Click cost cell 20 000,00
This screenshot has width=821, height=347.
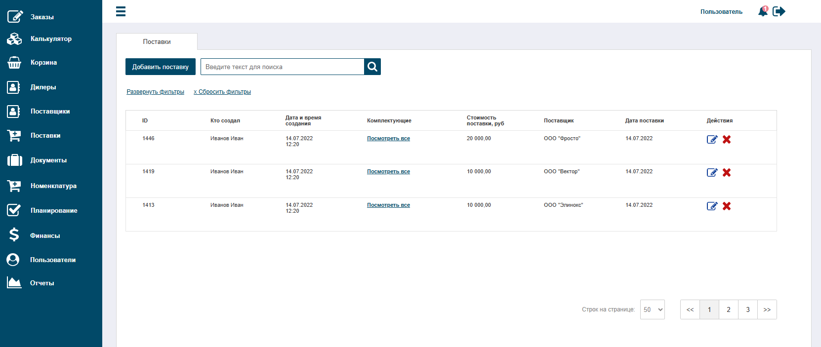click(479, 139)
